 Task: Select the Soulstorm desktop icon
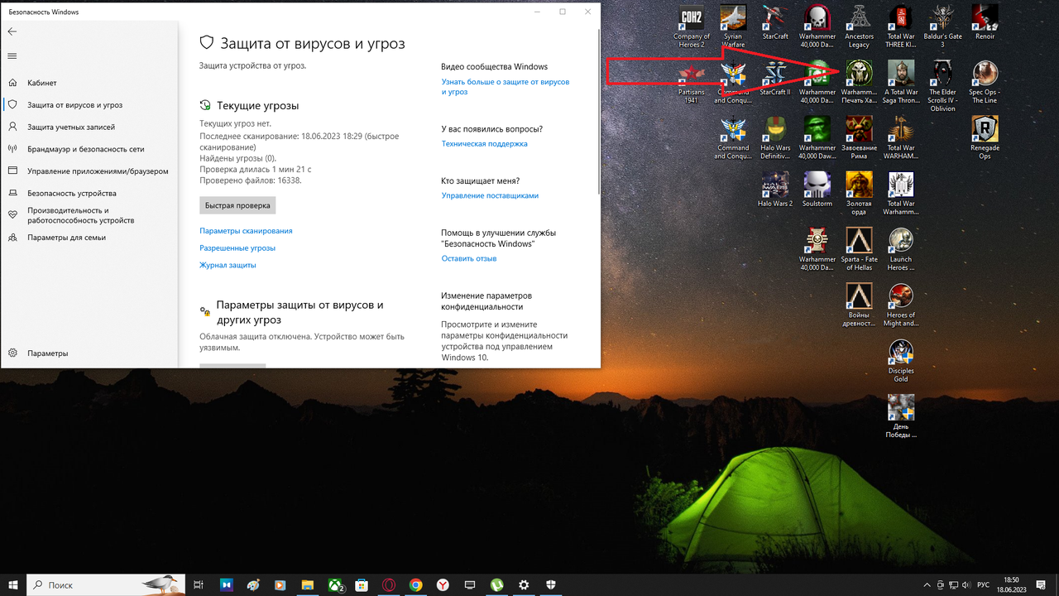pos(817,190)
